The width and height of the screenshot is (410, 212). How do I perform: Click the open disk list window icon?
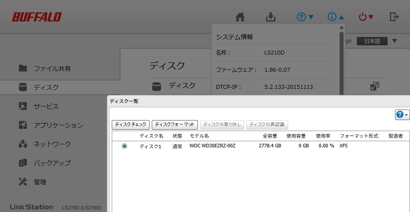pyautogui.click(x=374, y=86)
